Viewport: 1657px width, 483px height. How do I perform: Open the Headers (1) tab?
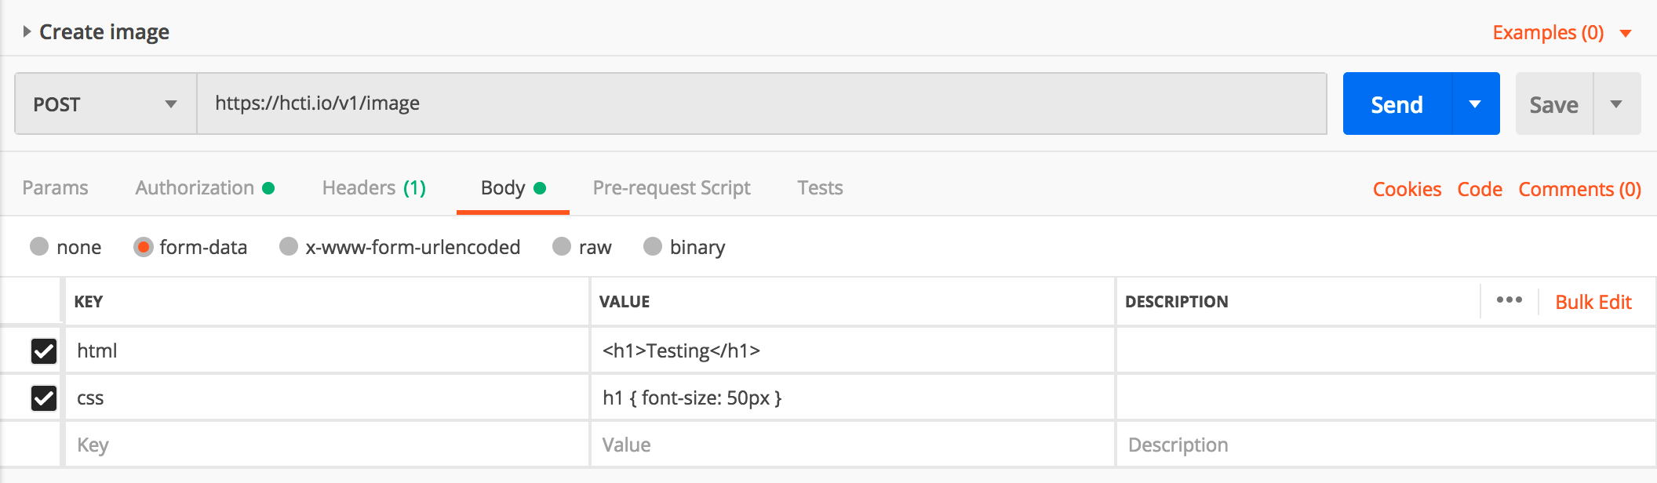coord(374,188)
